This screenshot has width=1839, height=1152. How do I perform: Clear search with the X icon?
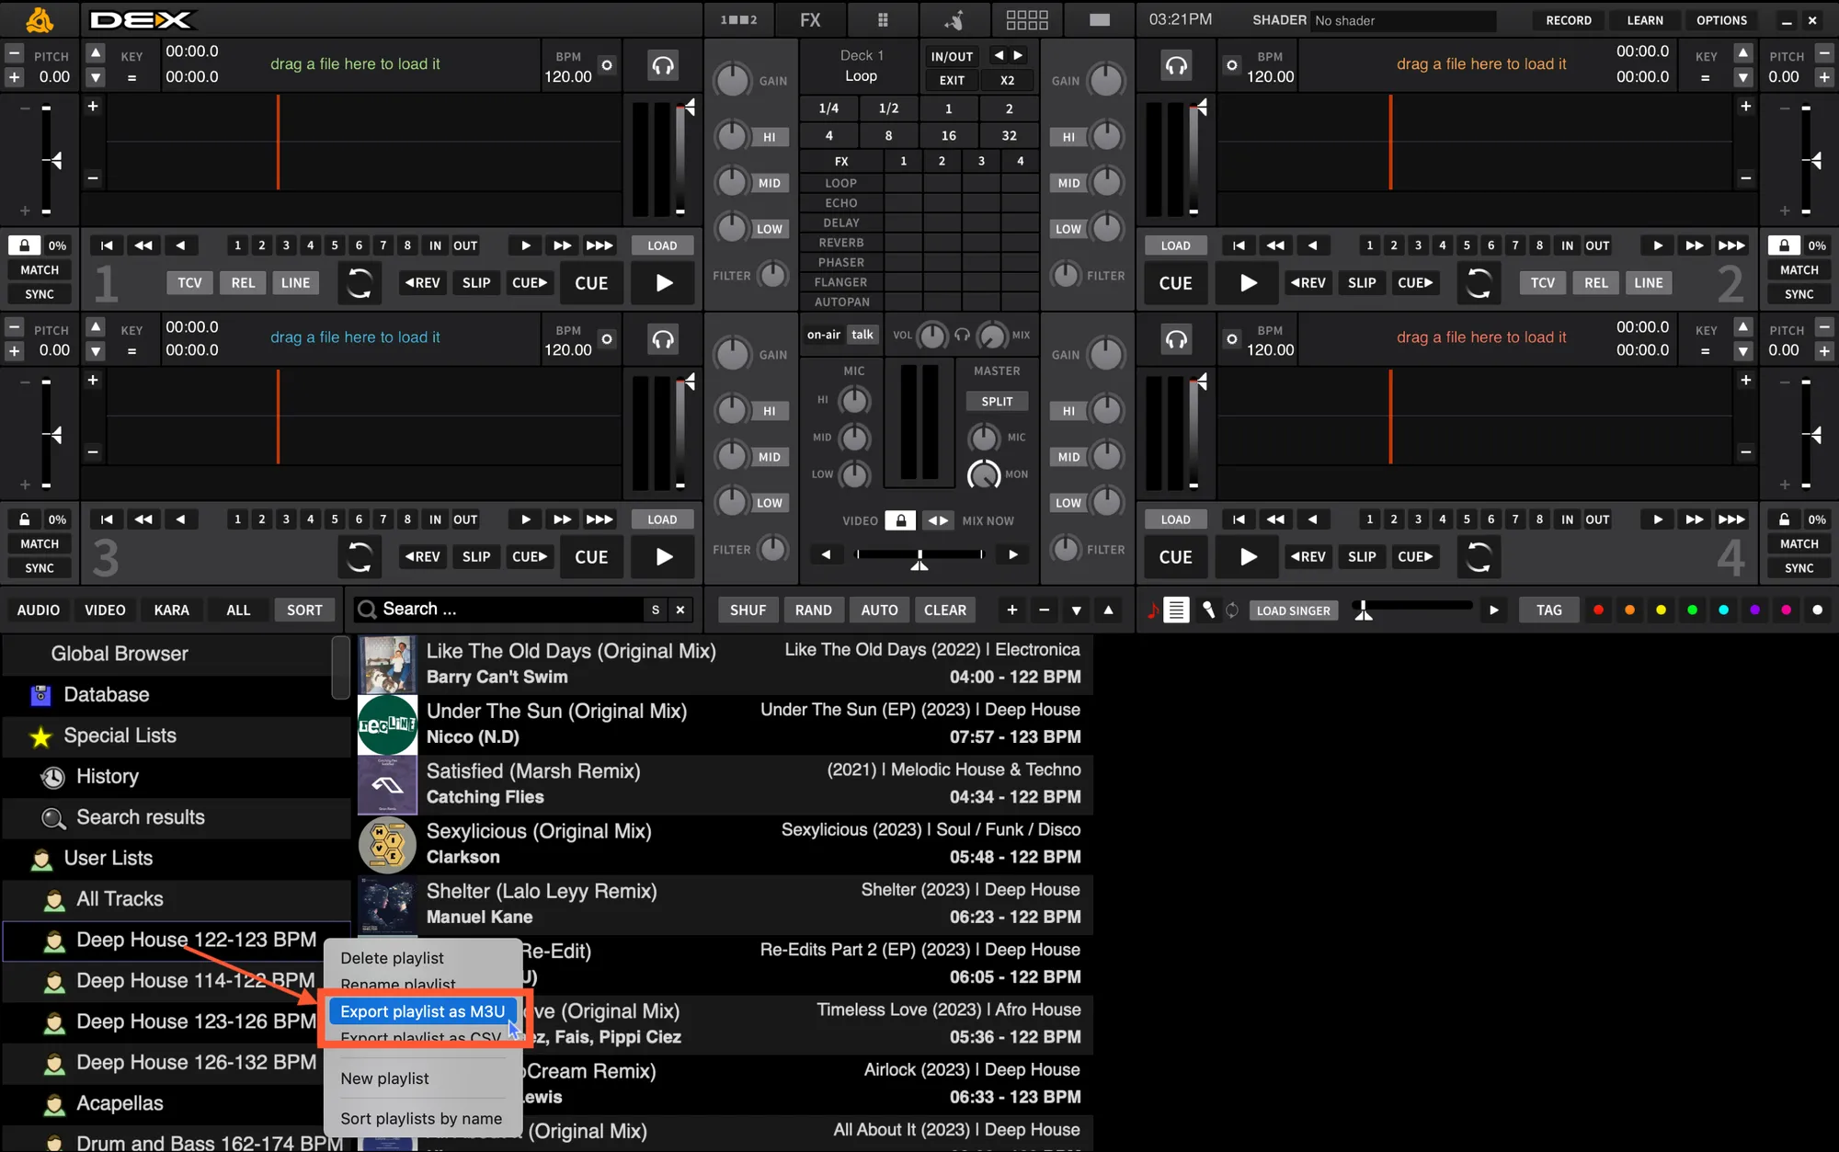pos(680,610)
